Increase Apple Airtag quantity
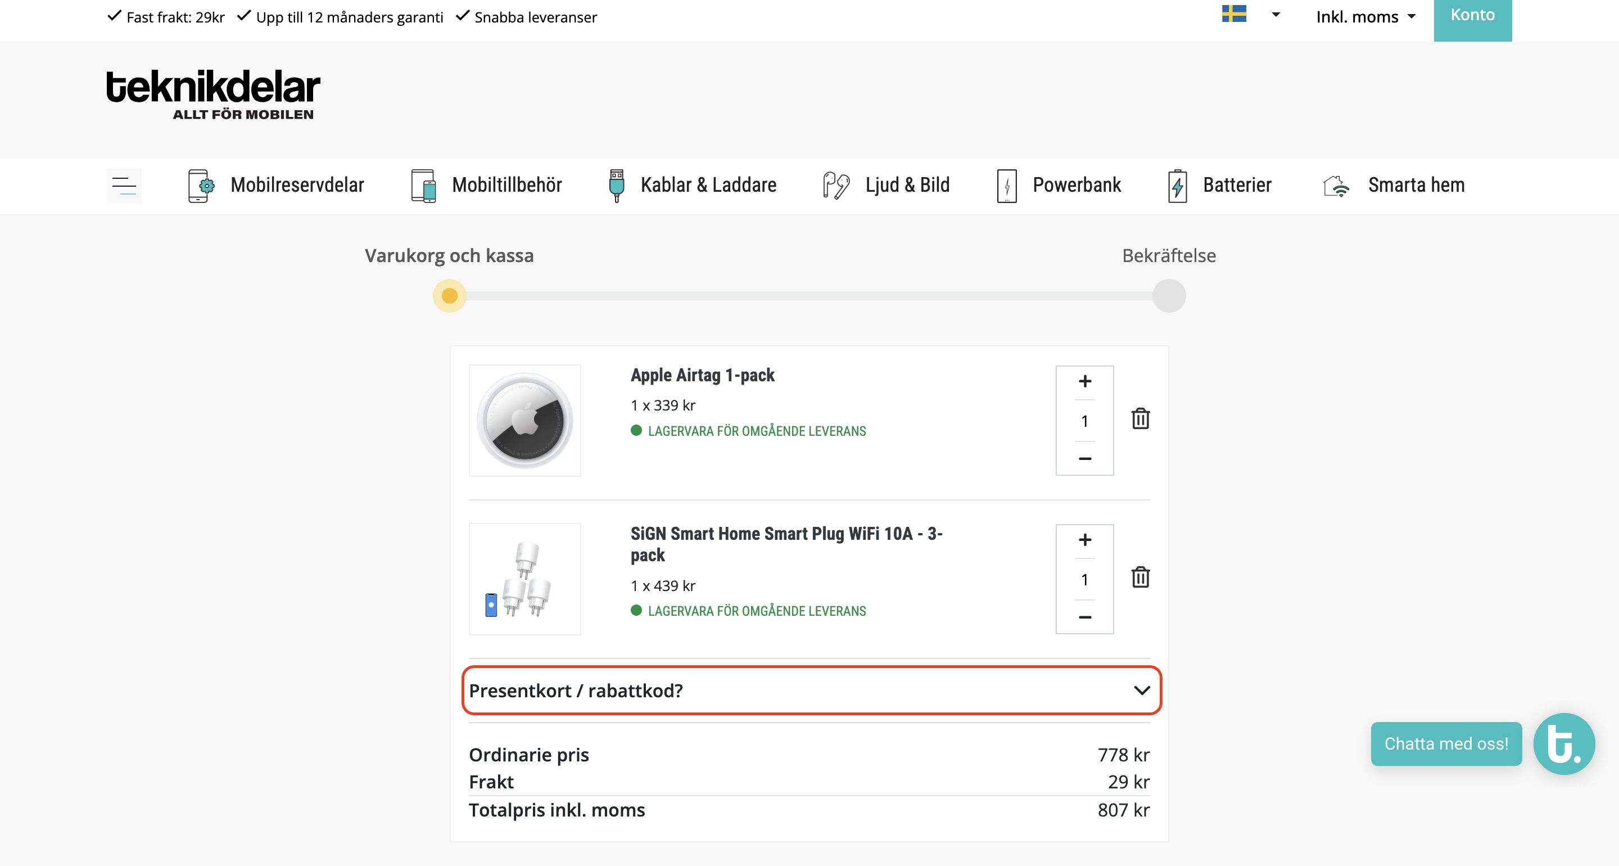 [x=1084, y=382]
